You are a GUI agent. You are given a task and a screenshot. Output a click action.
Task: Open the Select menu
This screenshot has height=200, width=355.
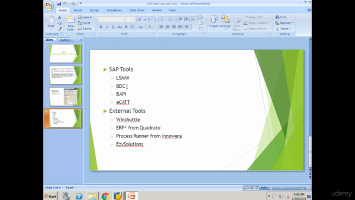pyautogui.click(x=283, y=29)
